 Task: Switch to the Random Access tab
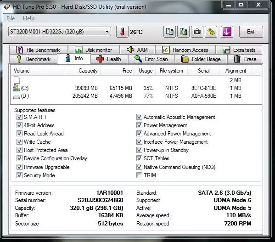coord(185,50)
